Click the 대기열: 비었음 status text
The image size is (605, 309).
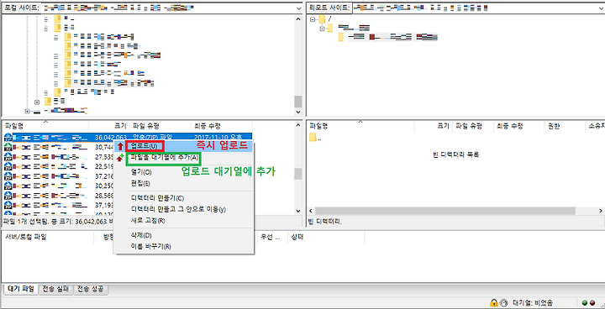pos(533,303)
